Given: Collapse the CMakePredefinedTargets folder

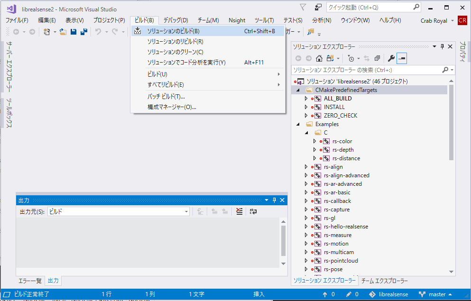Looking at the screenshot, I should [298, 90].
